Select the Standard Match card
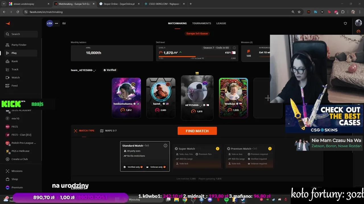 click(145, 156)
